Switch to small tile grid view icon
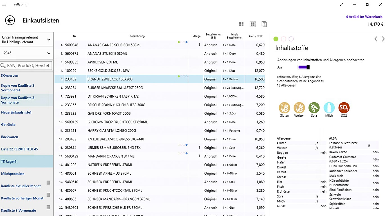Viewport: 385px width, 216px height. [253, 24]
